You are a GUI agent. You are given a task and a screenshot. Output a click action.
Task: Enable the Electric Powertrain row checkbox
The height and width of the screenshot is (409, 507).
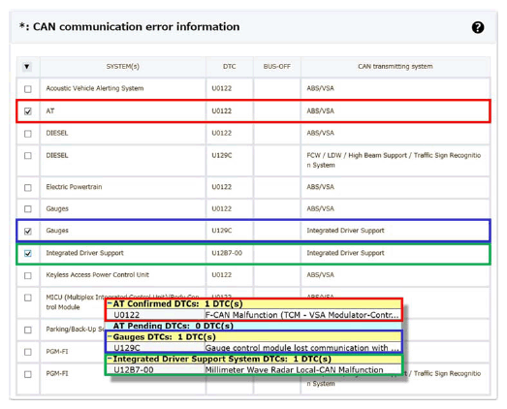tap(28, 187)
